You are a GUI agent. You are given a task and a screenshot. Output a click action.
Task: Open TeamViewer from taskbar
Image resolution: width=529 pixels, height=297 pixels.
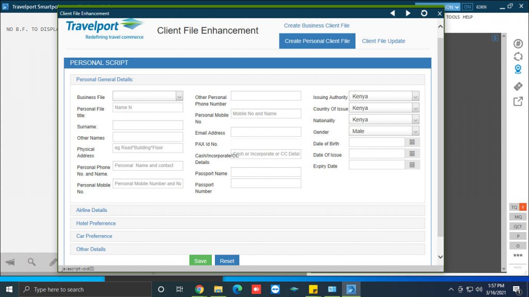tap(275, 289)
